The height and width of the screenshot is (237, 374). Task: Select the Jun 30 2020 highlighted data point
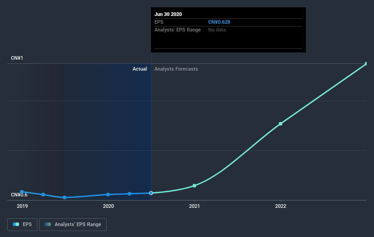pos(151,193)
